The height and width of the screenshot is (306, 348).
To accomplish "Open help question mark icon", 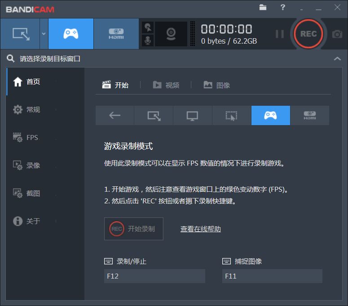I will pyautogui.click(x=283, y=8).
